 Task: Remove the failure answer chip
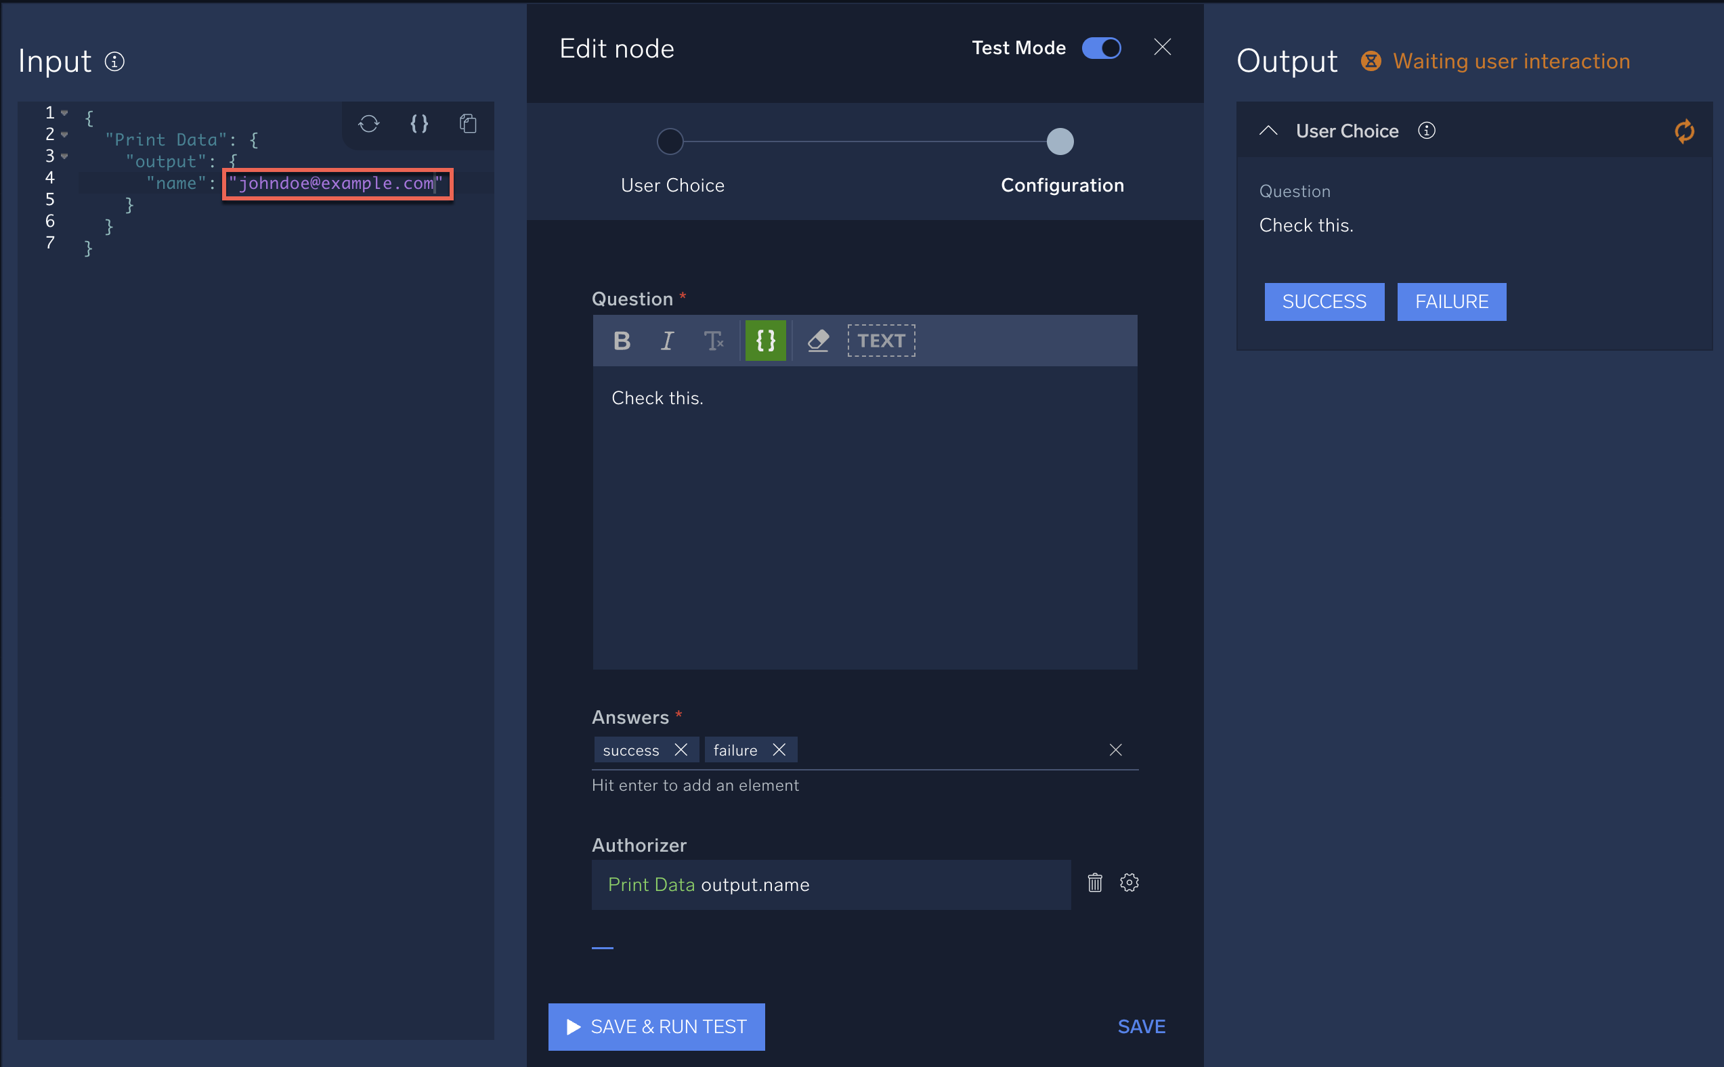(x=779, y=749)
